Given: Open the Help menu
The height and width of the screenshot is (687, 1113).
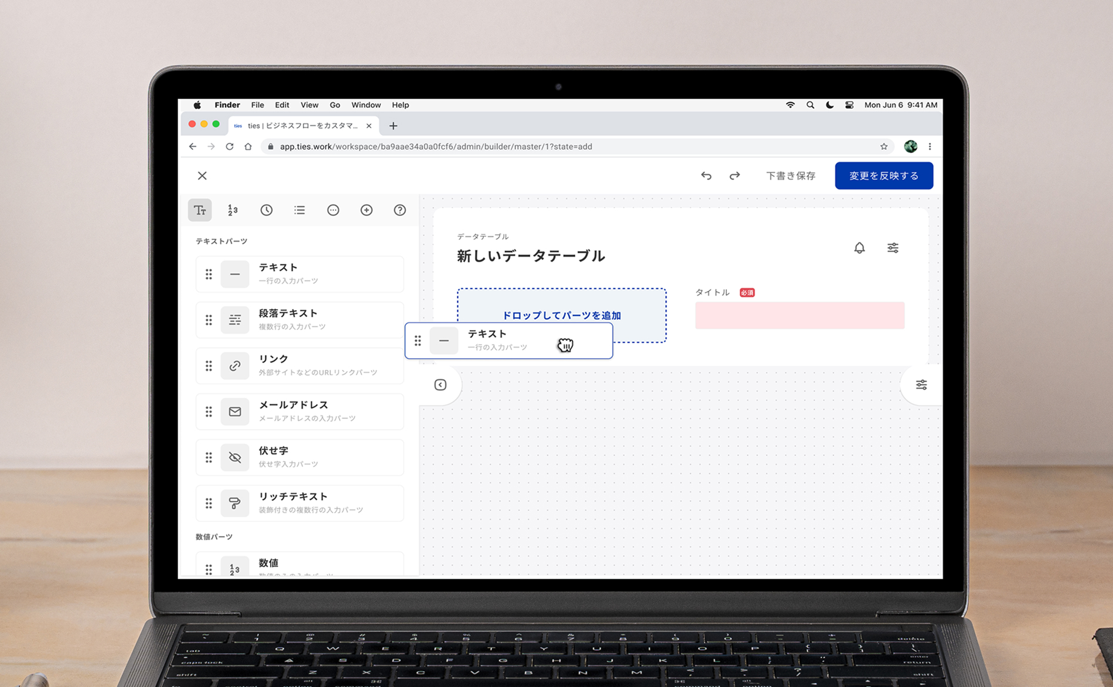Looking at the screenshot, I should coord(401,105).
